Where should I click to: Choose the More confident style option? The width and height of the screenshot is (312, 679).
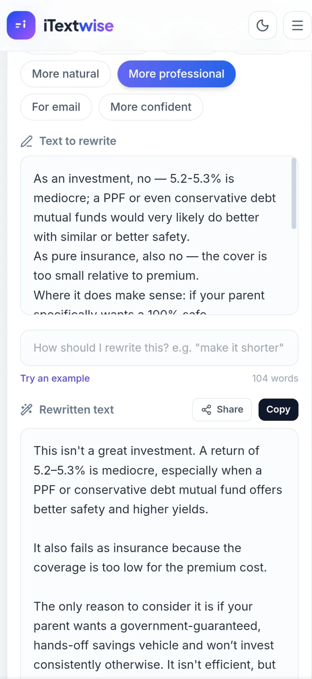click(x=151, y=107)
